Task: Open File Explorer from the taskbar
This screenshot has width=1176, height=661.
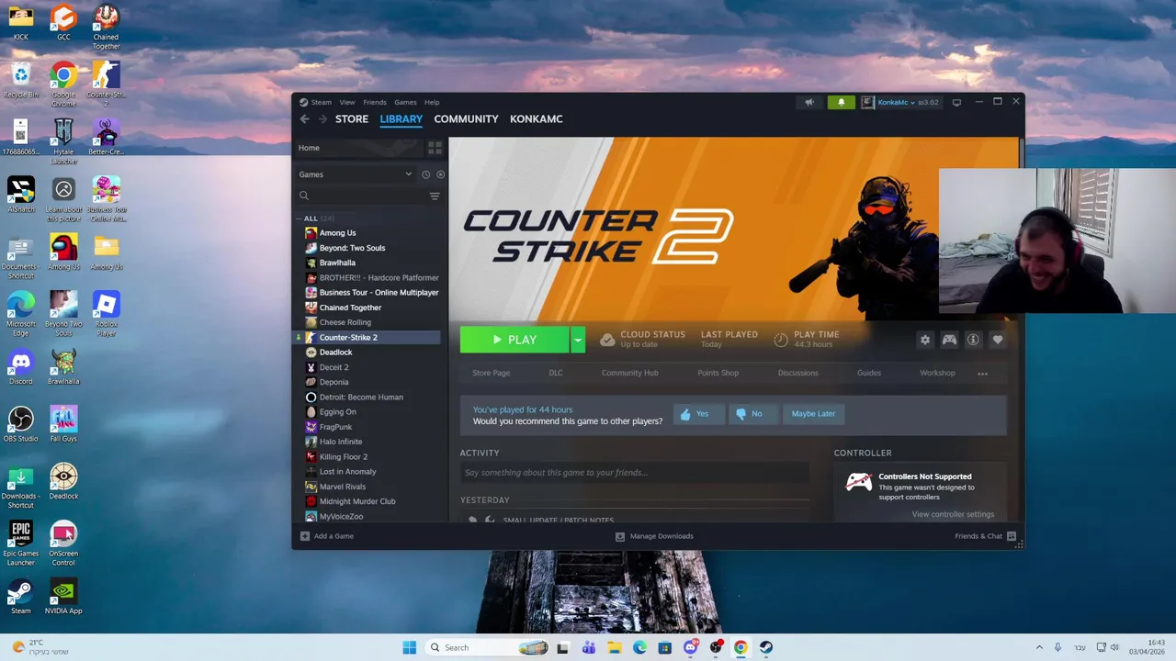Action: pyautogui.click(x=614, y=647)
